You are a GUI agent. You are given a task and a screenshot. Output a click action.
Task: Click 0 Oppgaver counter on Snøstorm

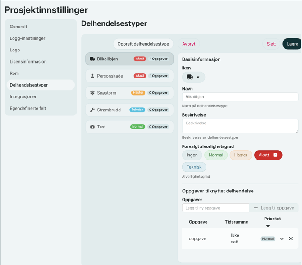(158, 93)
